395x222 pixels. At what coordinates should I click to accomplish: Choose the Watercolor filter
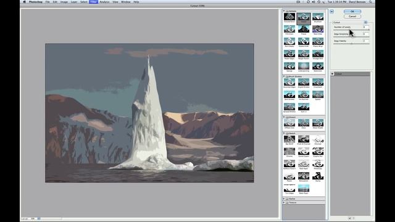318,66
